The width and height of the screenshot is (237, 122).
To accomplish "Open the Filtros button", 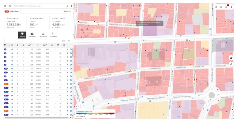I will (68, 11).
